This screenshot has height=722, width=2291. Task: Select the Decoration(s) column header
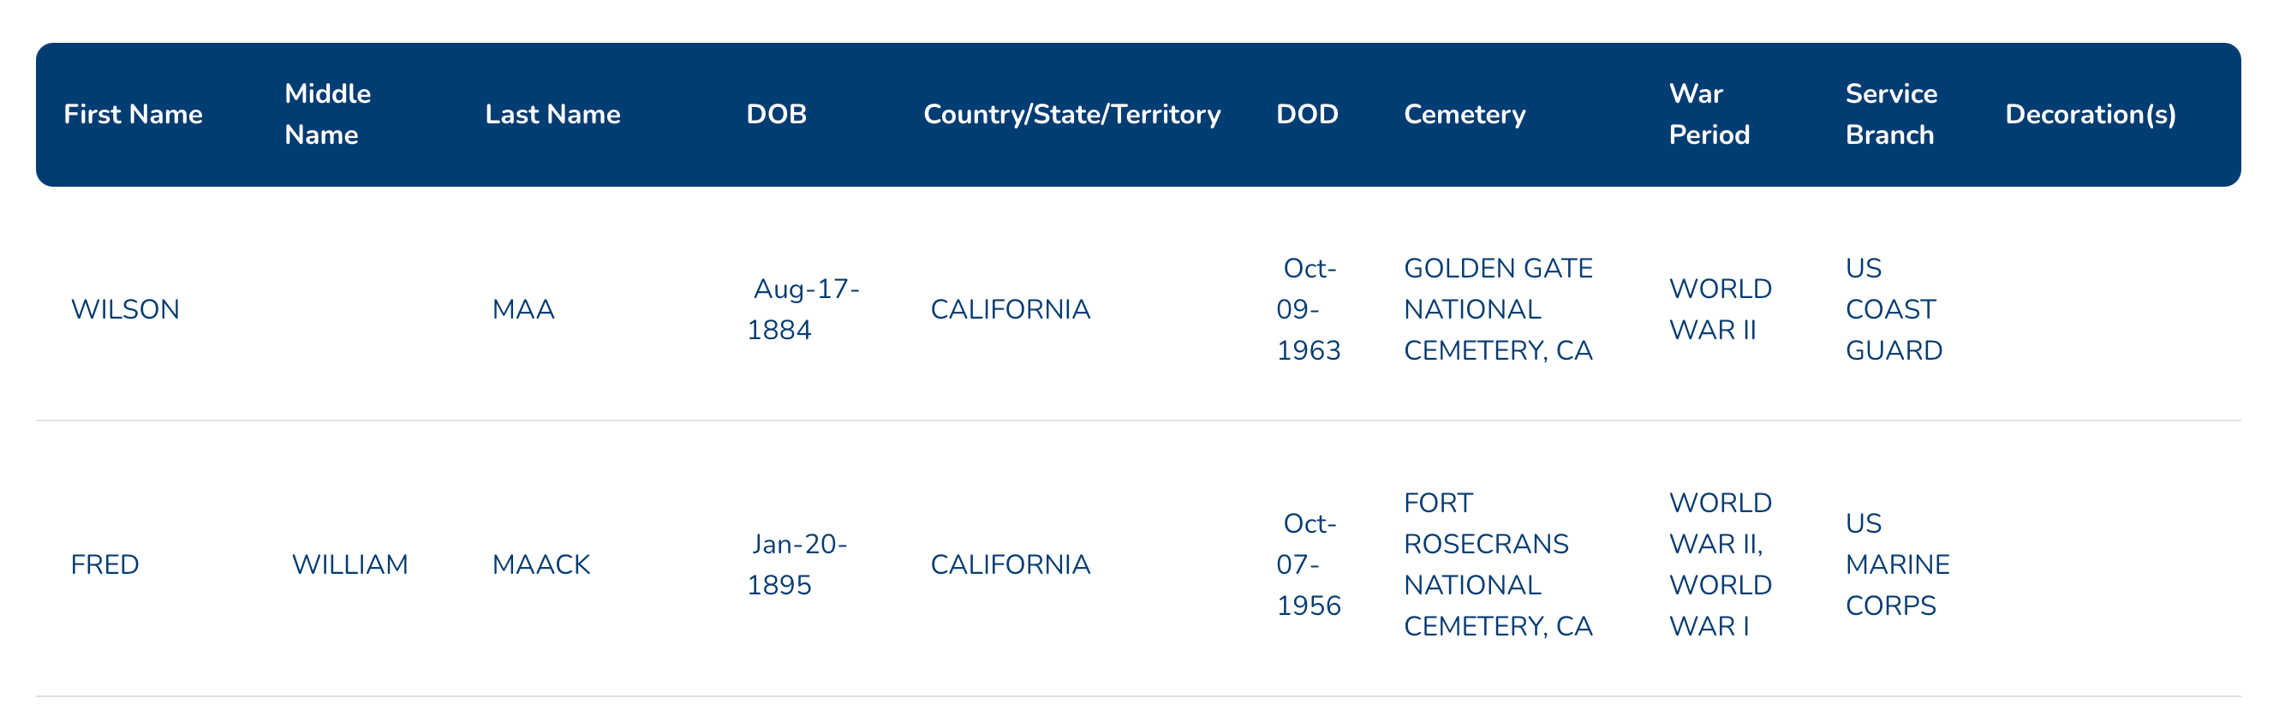click(2090, 115)
